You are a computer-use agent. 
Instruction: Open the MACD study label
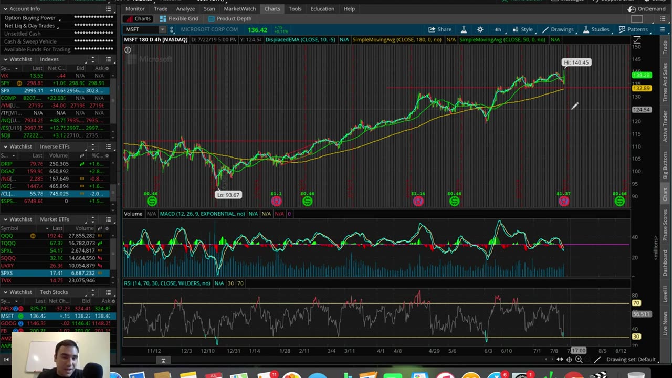point(202,214)
